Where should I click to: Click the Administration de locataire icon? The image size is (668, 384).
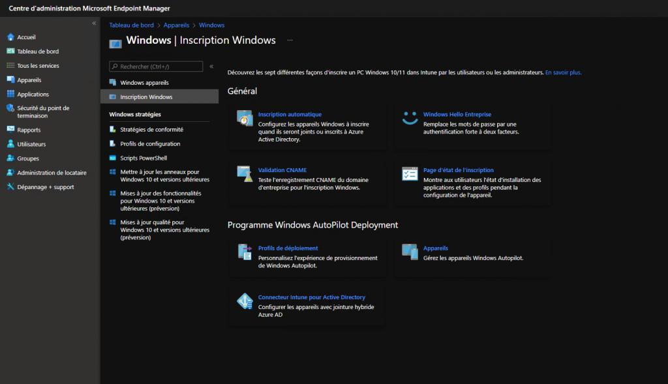10,172
